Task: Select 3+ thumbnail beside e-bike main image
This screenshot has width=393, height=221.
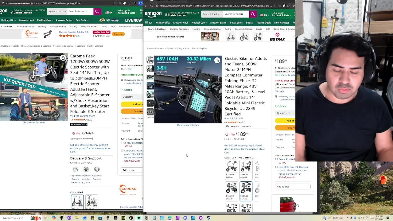Action: 150,103
